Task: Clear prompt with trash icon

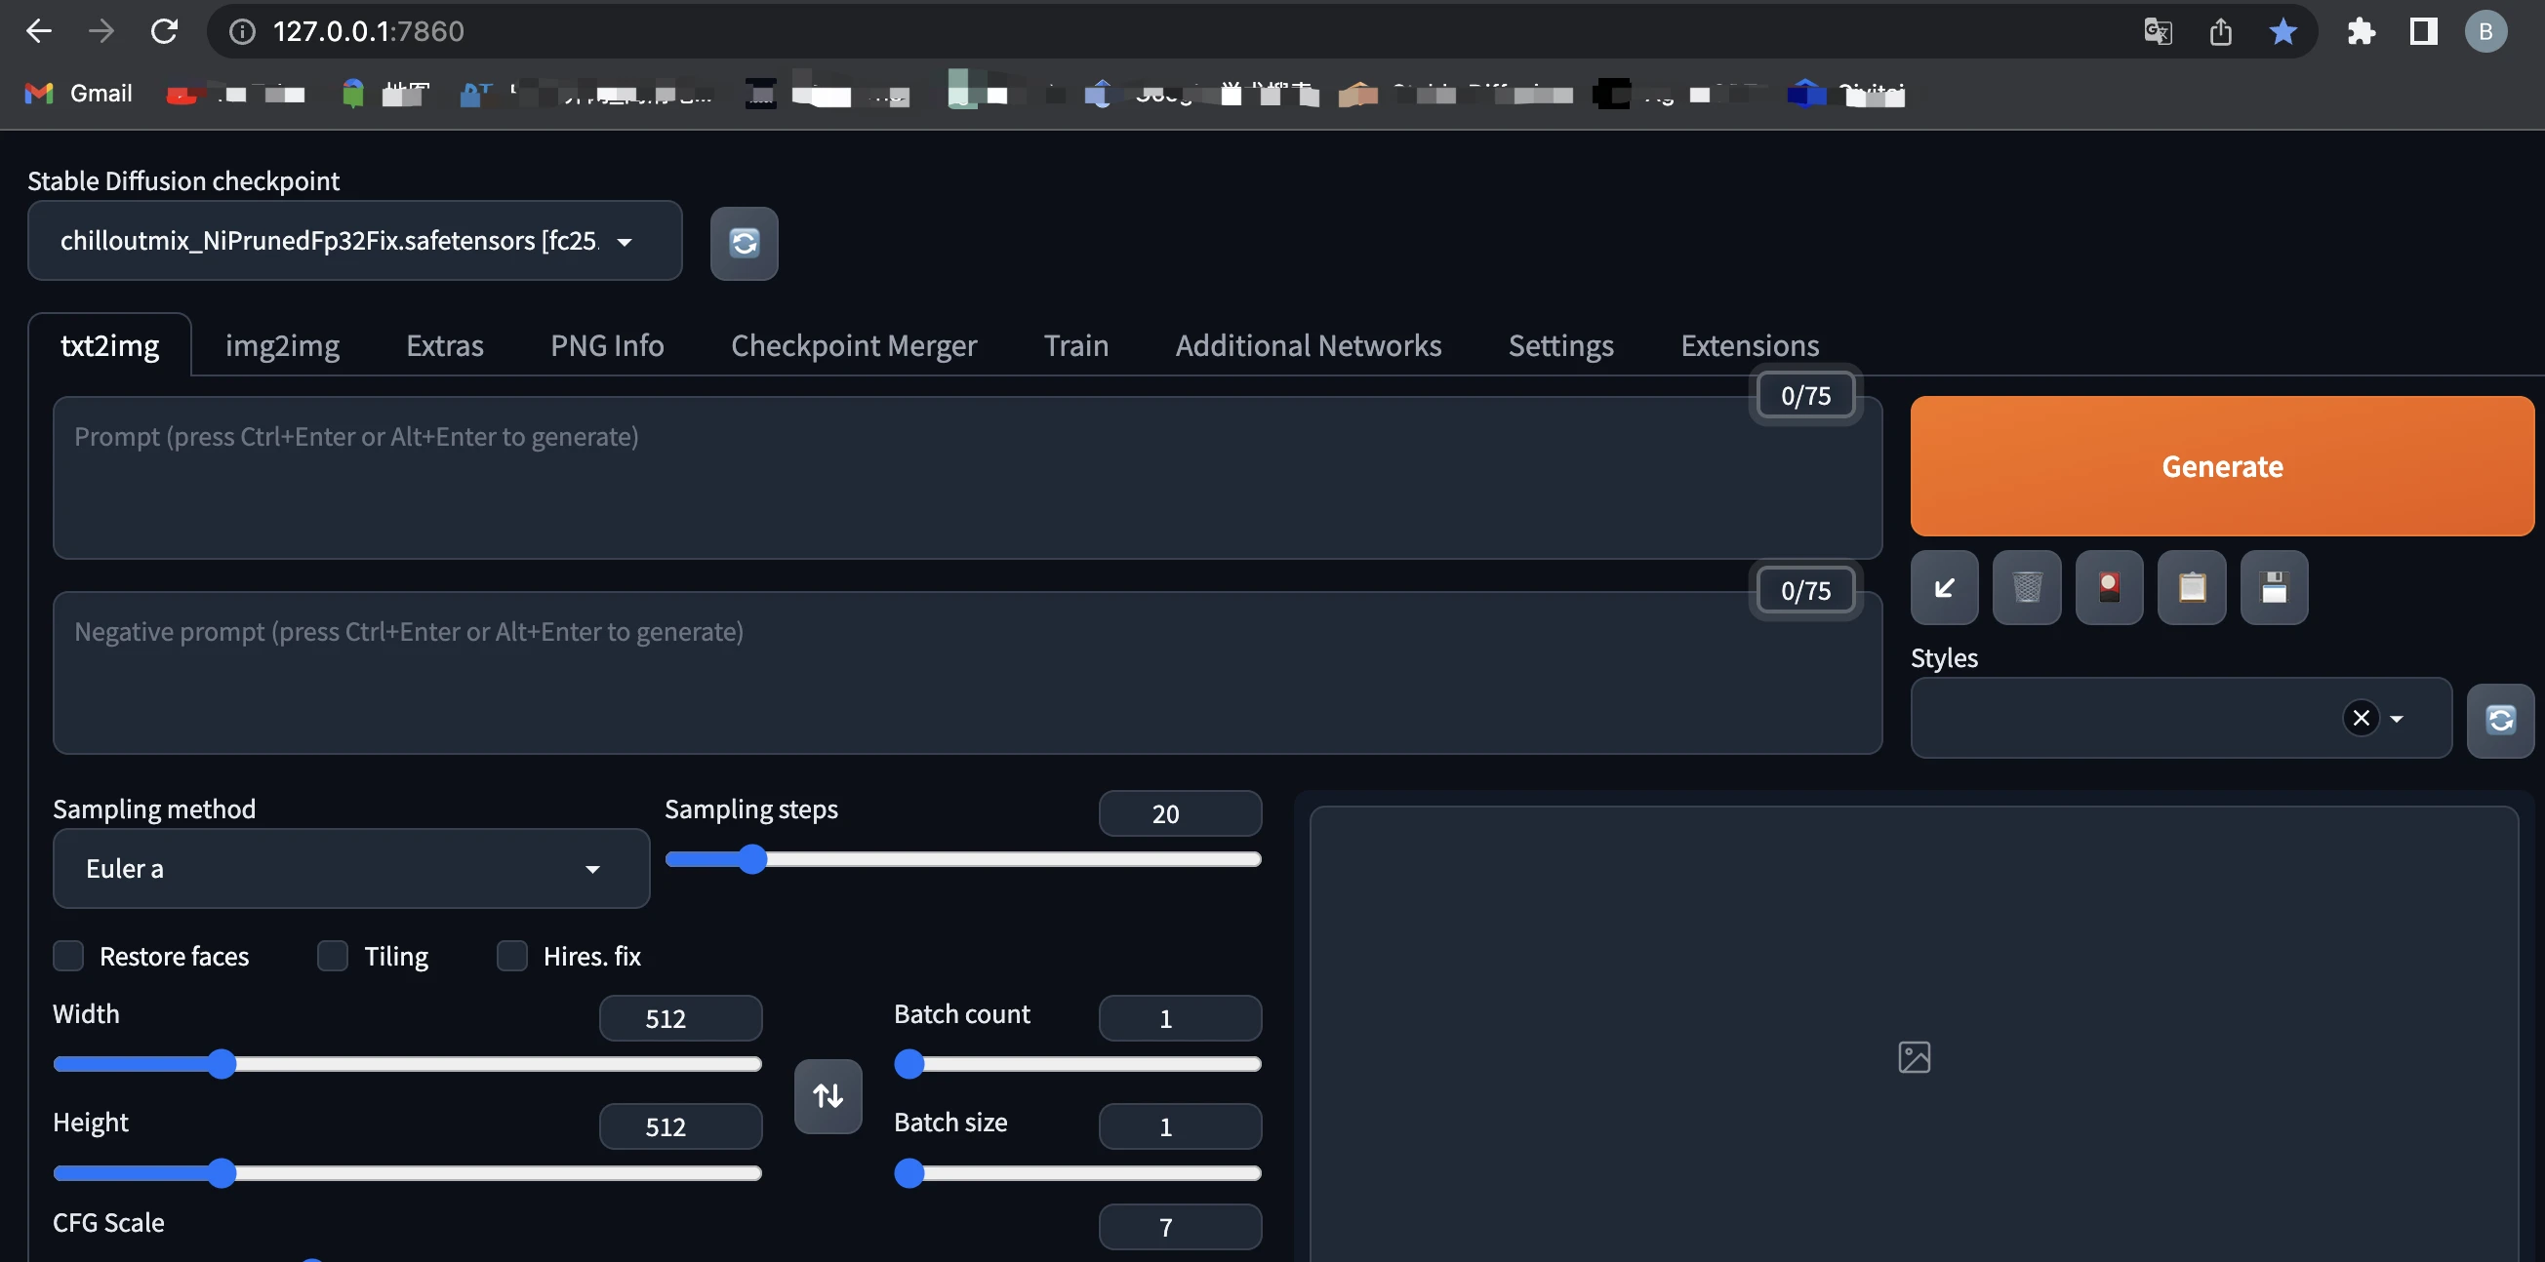Action: coord(2026,587)
